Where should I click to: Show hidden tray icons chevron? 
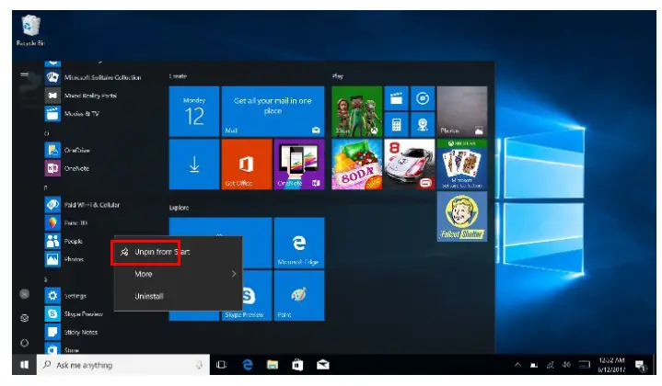(517, 365)
